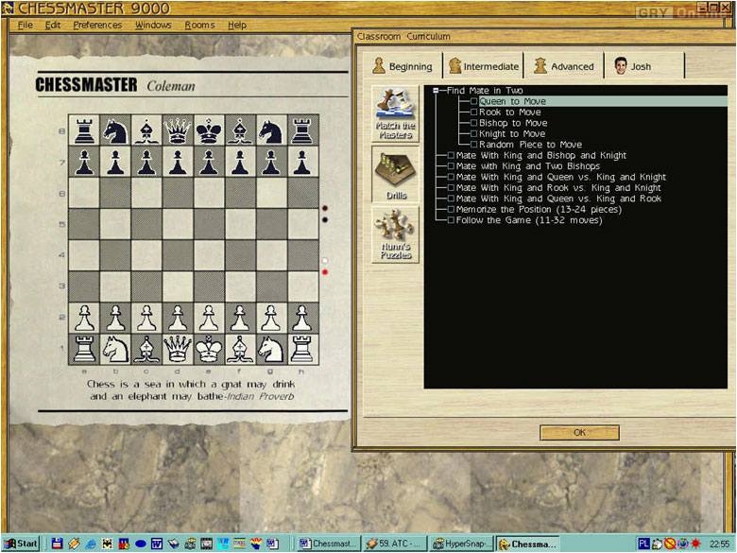
Task: Check the Rook to Move checkbox
Action: (x=473, y=112)
